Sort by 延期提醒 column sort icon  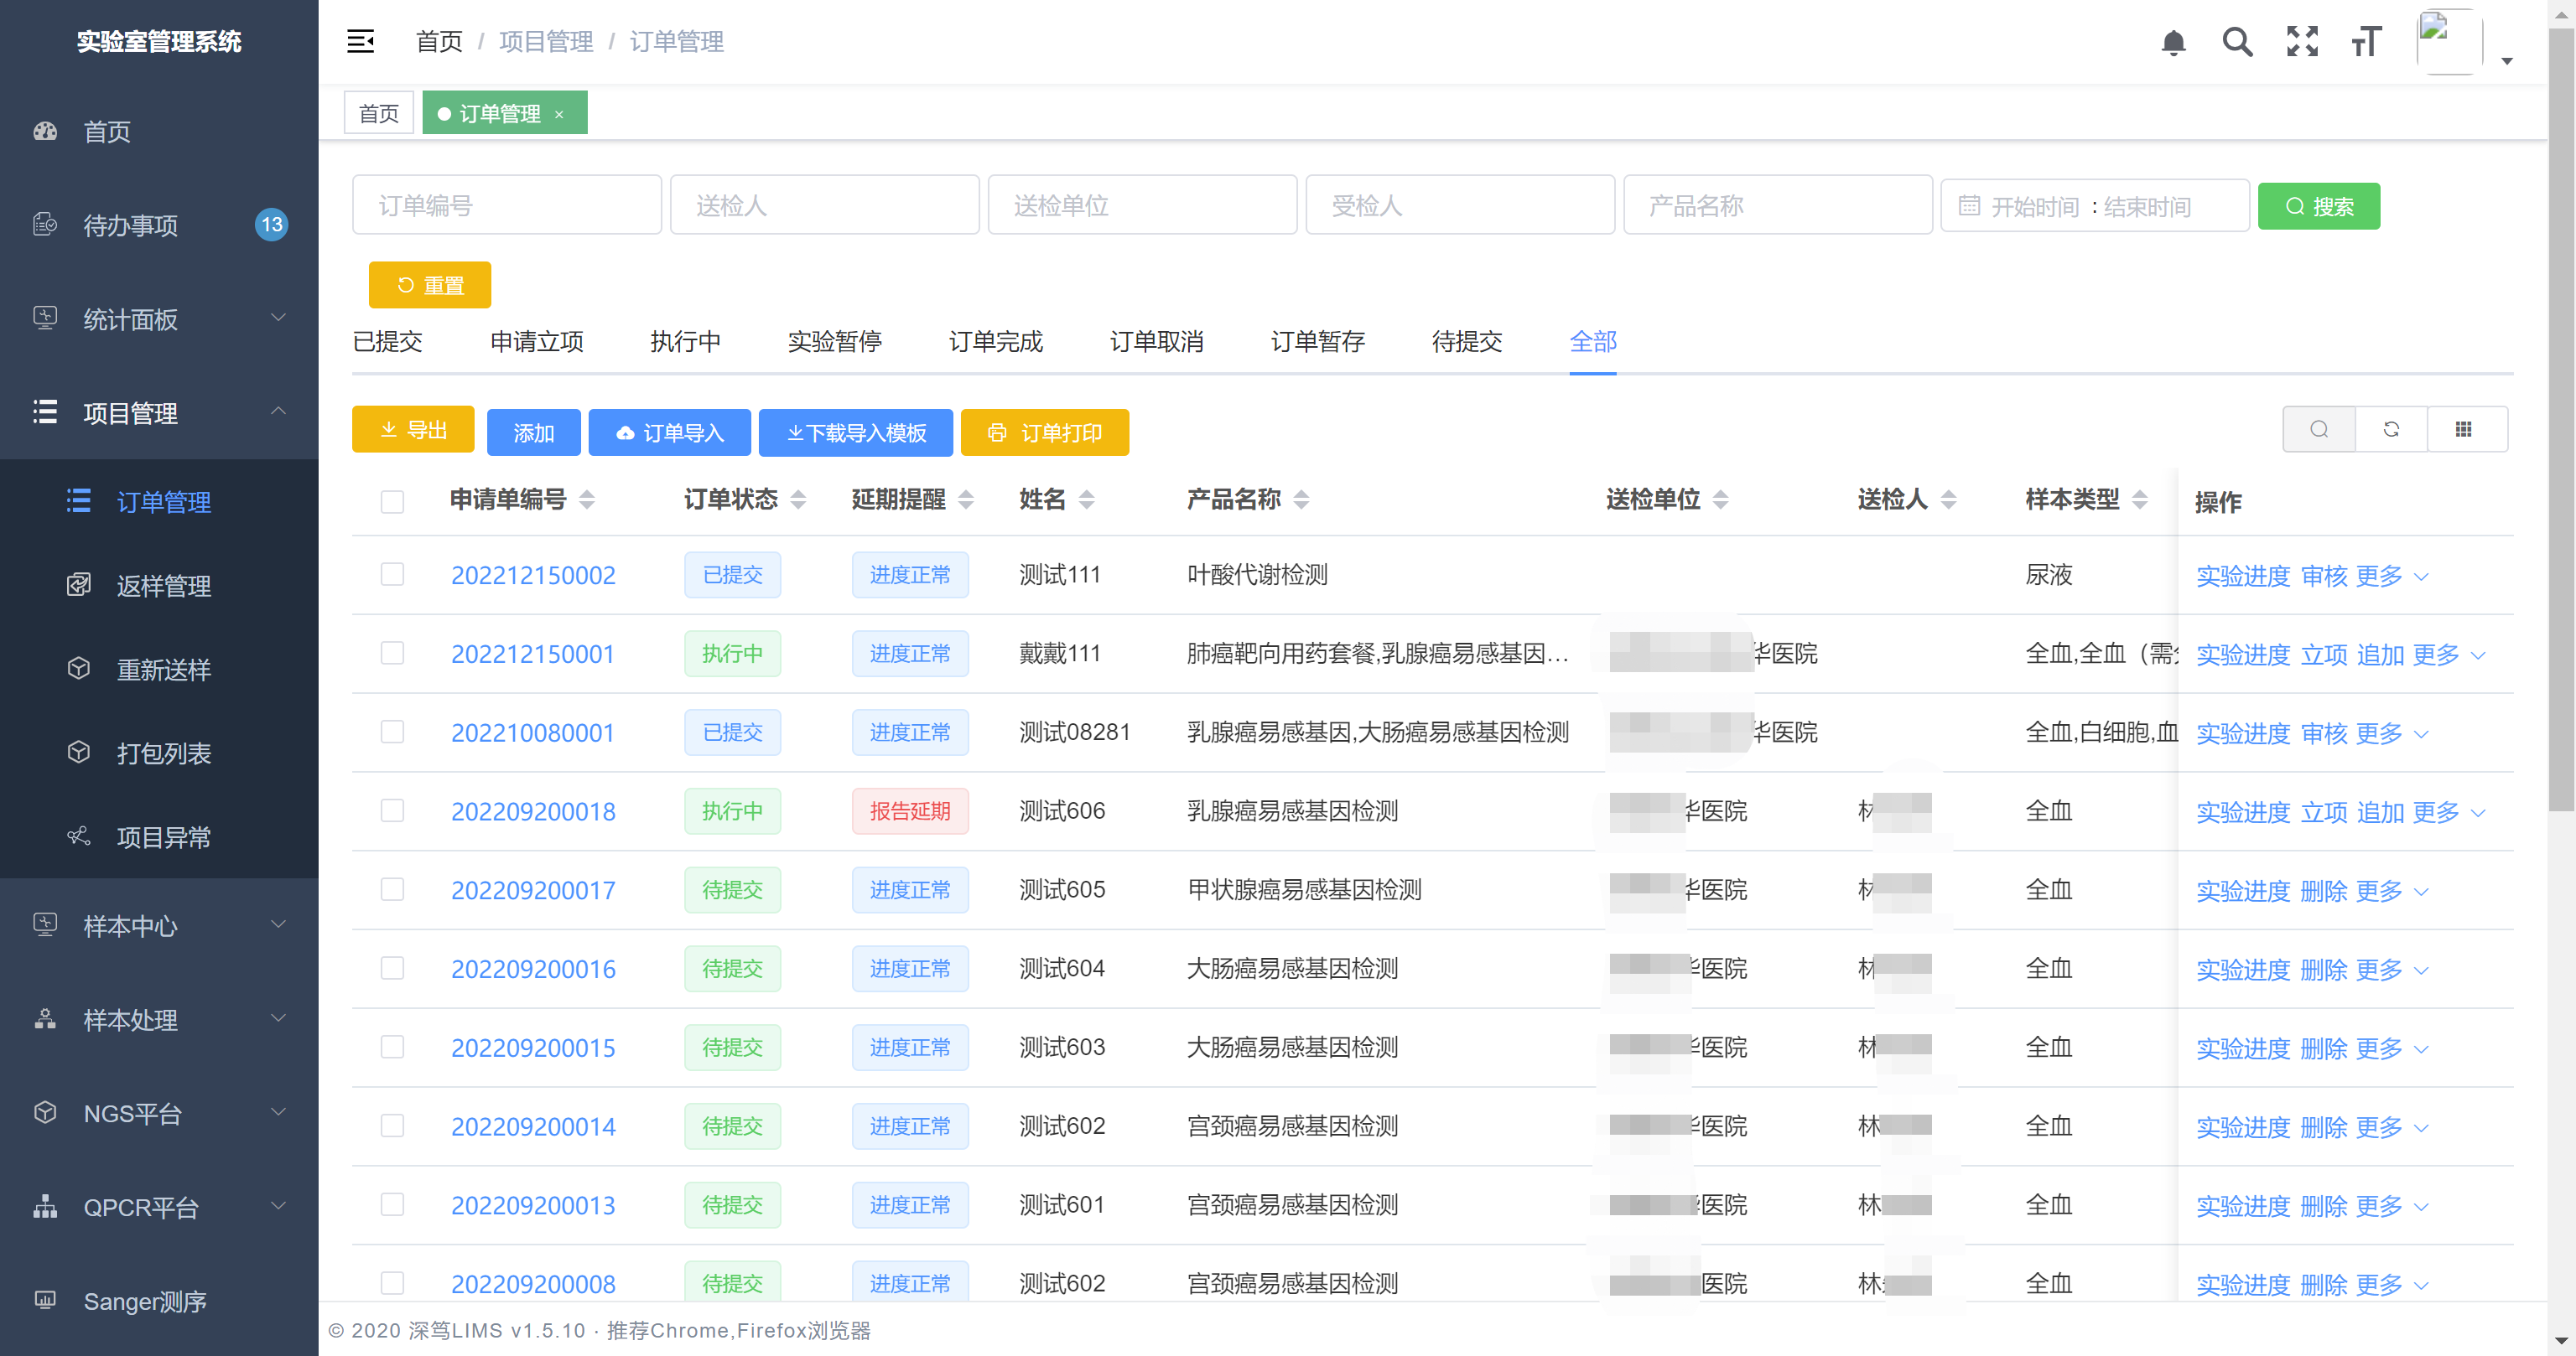coord(966,499)
